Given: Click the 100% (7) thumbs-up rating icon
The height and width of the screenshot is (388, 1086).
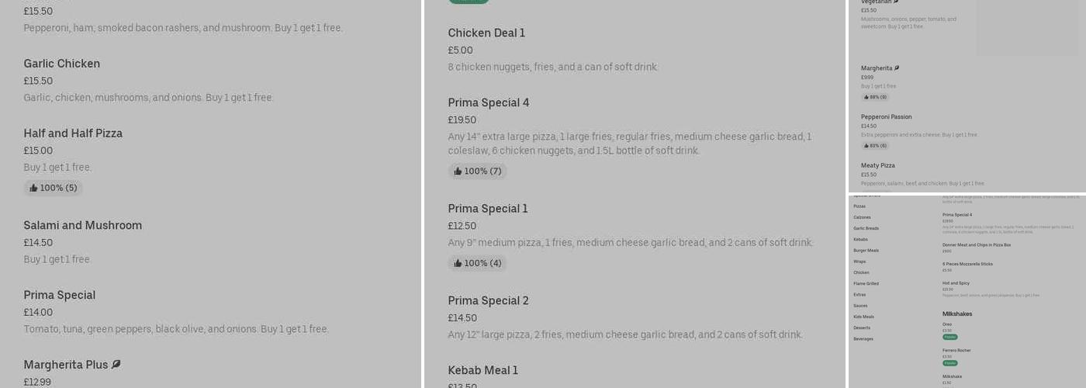Looking at the screenshot, I should point(458,171).
